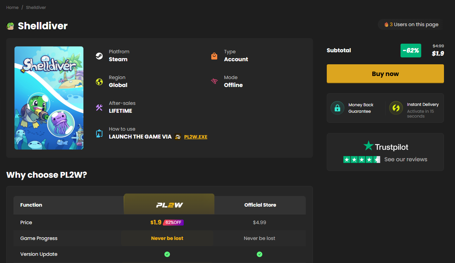Screen dimensions: 455x263
Task: Click the Money Back Guarantee text
Action: tap(361, 108)
